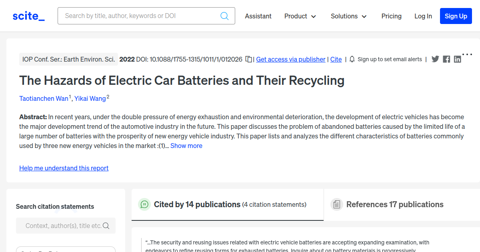Screen dimensions: 480x252
Task: Open the References 17 publications tab
Action: [x=394, y=204]
